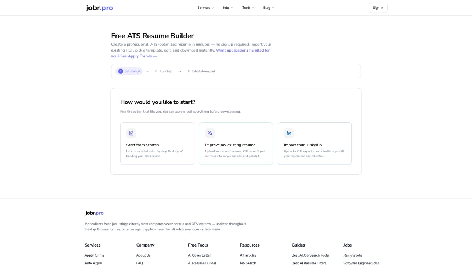Choose Improve my existing resume option
Screen dimensions: 472x265
(x=236, y=143)
